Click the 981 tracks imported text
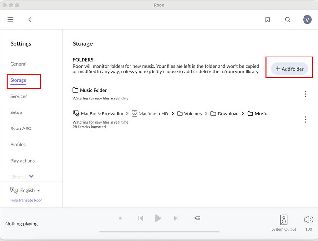 pos(89,127)
